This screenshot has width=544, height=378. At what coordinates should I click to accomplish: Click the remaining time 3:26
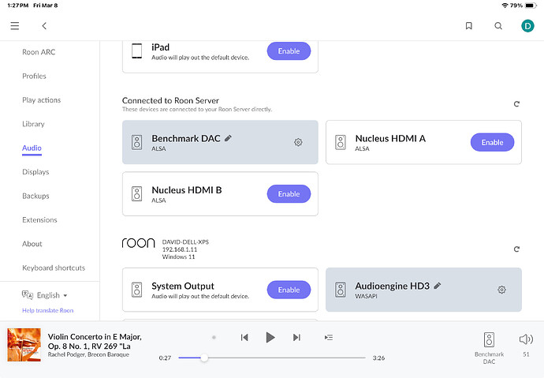point(378,357)
